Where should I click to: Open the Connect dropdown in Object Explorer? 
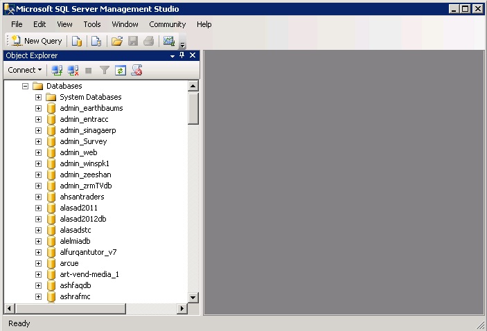coord(24,70)
